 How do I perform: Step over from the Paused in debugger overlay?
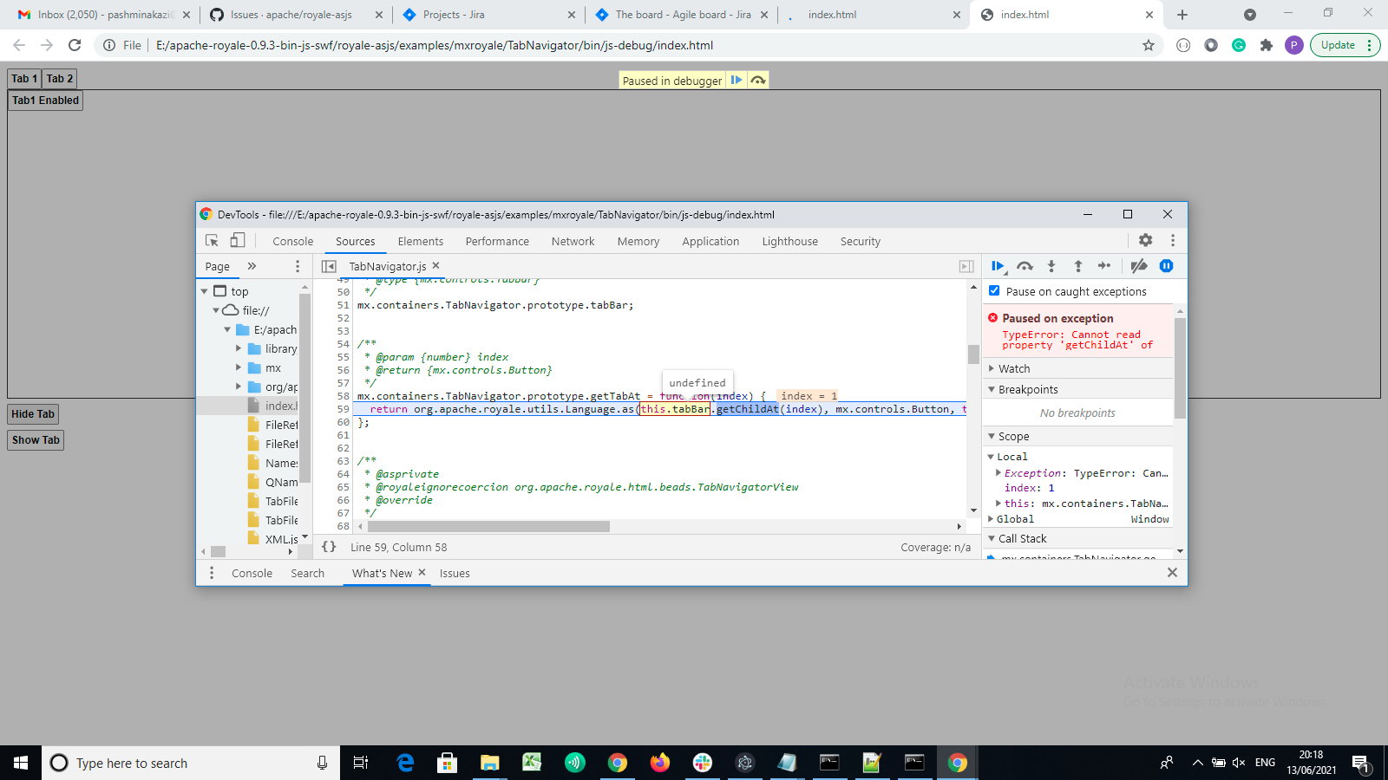pyautogui.click(x=758, y=80)
